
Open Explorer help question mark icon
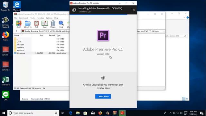[188, 17]
